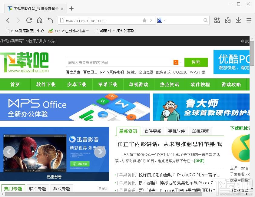
Task: Bookmark the page with the star icon
Action: point(144,20)
